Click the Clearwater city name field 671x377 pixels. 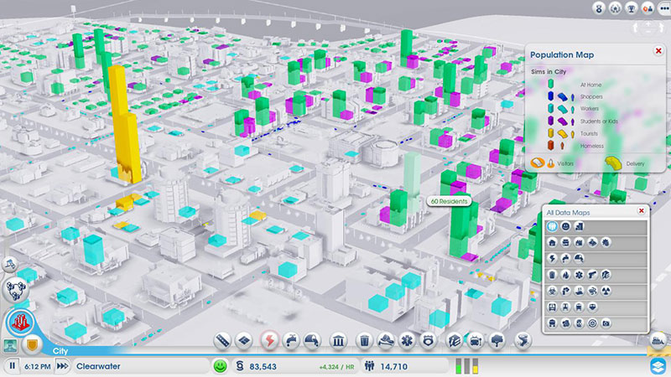click(x=141, y=366)
